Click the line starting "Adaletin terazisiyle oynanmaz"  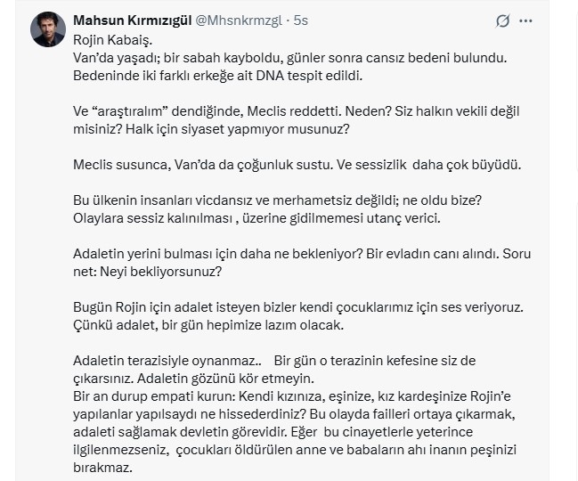[x=274, y=361]
